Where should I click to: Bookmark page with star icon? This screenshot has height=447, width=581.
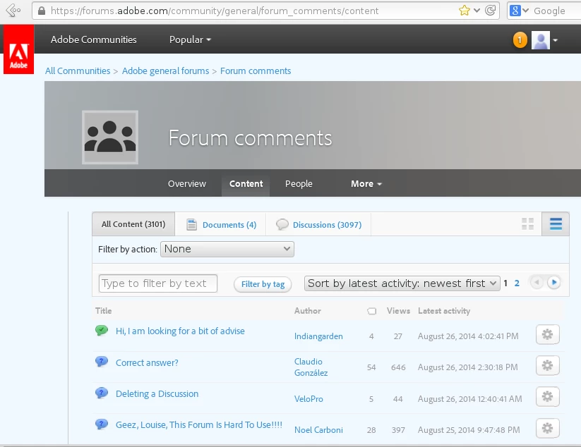coord(464,11)
